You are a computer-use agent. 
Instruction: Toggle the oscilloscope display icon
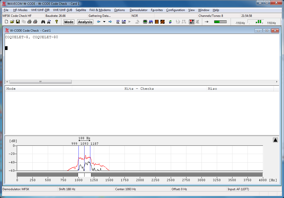[x=145, y=22]
